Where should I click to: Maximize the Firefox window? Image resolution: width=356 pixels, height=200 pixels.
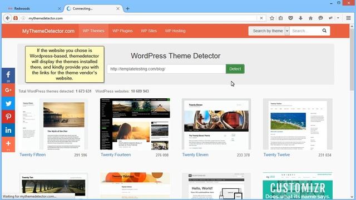click(339, 3)
